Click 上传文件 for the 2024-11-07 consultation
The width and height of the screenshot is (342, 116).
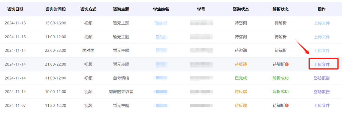coord(322,105)
